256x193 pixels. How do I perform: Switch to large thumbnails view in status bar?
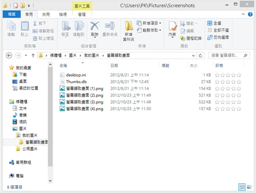[x=249, y=187]
